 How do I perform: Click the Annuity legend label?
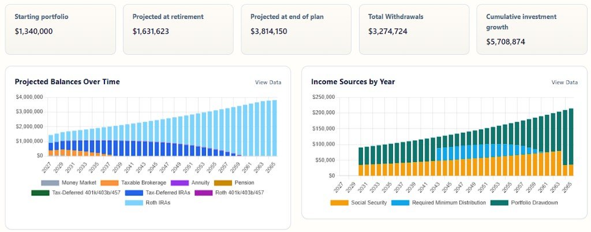pos(200,183)
